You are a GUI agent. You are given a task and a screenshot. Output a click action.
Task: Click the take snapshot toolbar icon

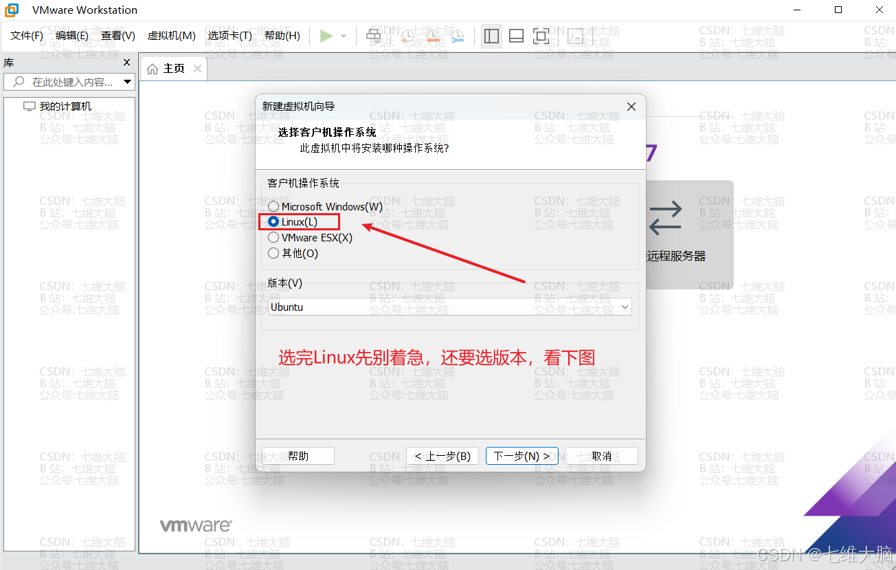click(407, 36)
